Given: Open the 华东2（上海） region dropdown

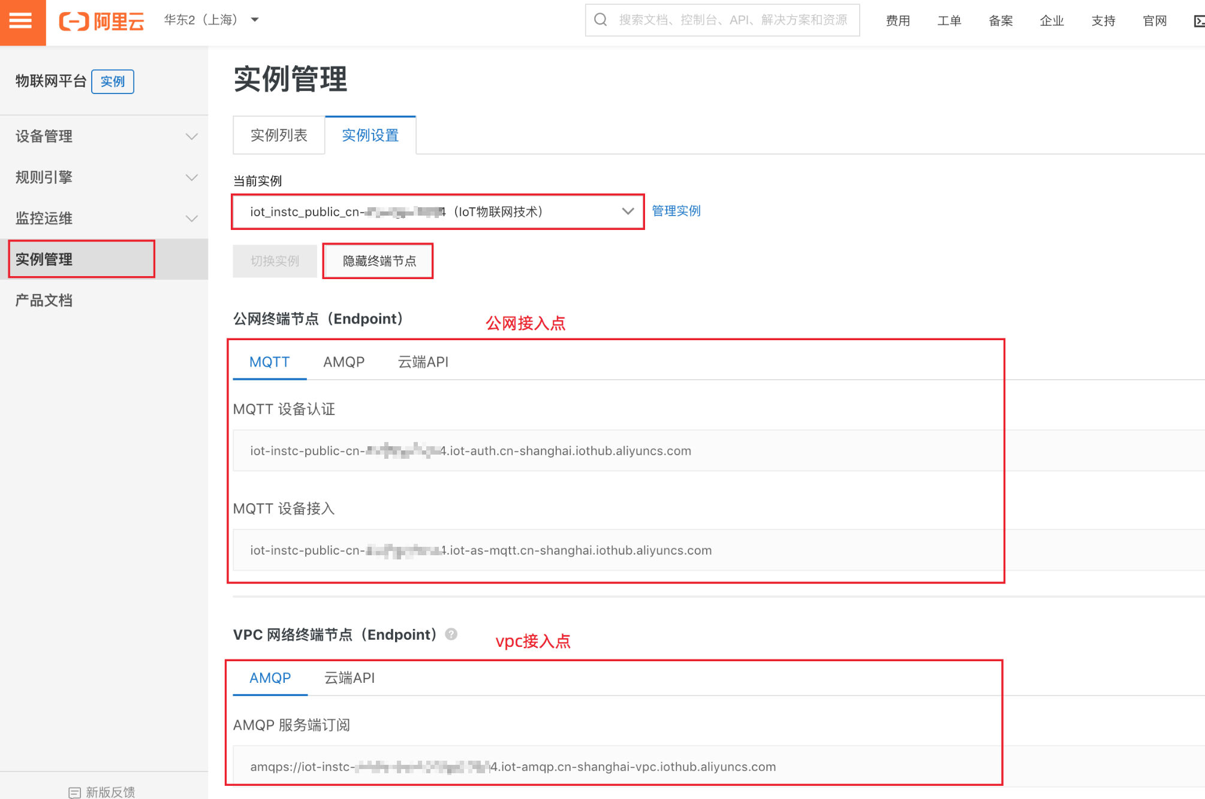Looking at the screenshot, I should [211, 20].
